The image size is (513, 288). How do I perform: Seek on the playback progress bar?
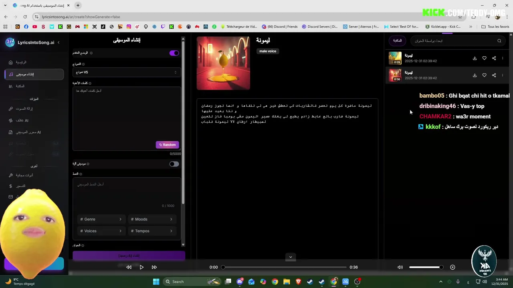click(285, 267)
